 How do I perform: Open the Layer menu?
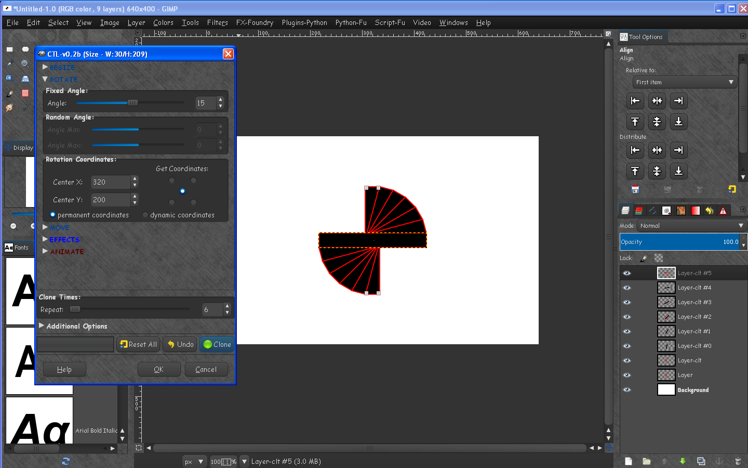coord(136,22)
